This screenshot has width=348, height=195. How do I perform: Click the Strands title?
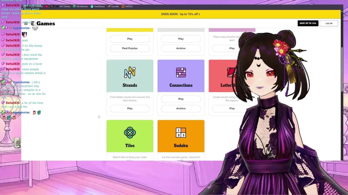130,85
